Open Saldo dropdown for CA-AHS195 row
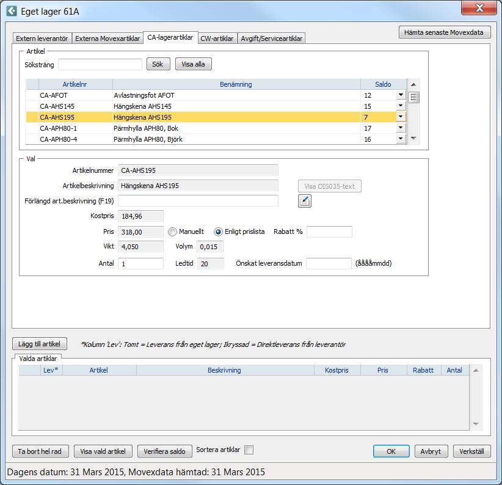 (401, 117)
